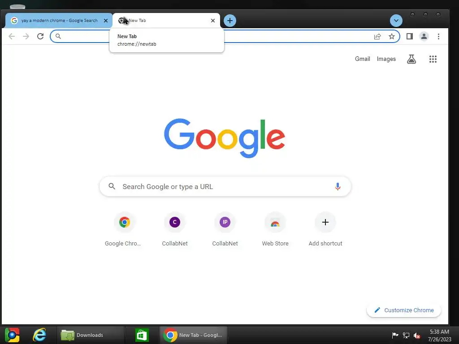
Task: Open Search Labs flask icon
Action: (411, 59)
